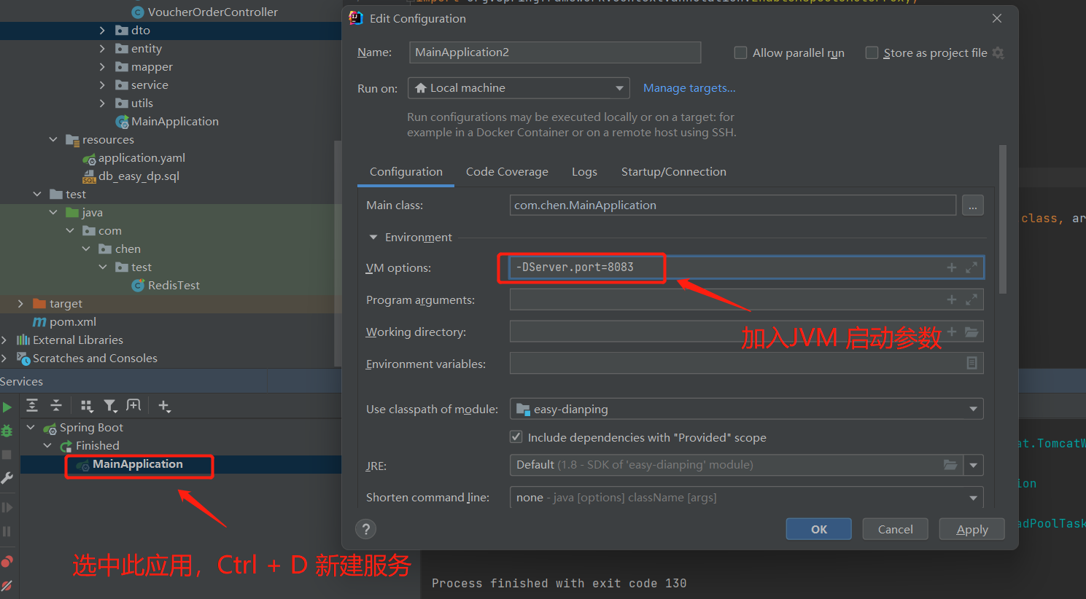Click the Stop square icon in Services sidebar
Viewport: 1086px width, 599px height.
pos(7,455)
